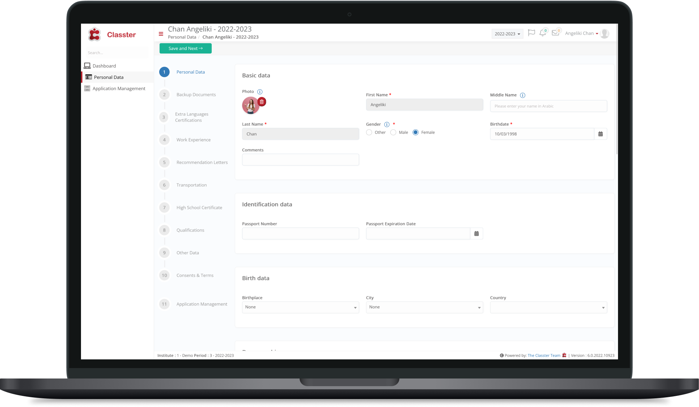Click the Middle Name info icon
This screenshot has width=699, height=407.
(x=522, y=95)
